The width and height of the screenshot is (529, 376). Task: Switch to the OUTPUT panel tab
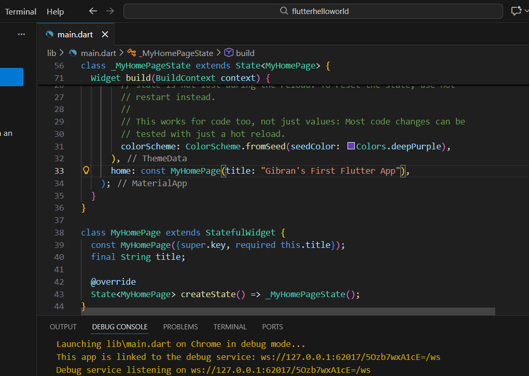[63, 327]
